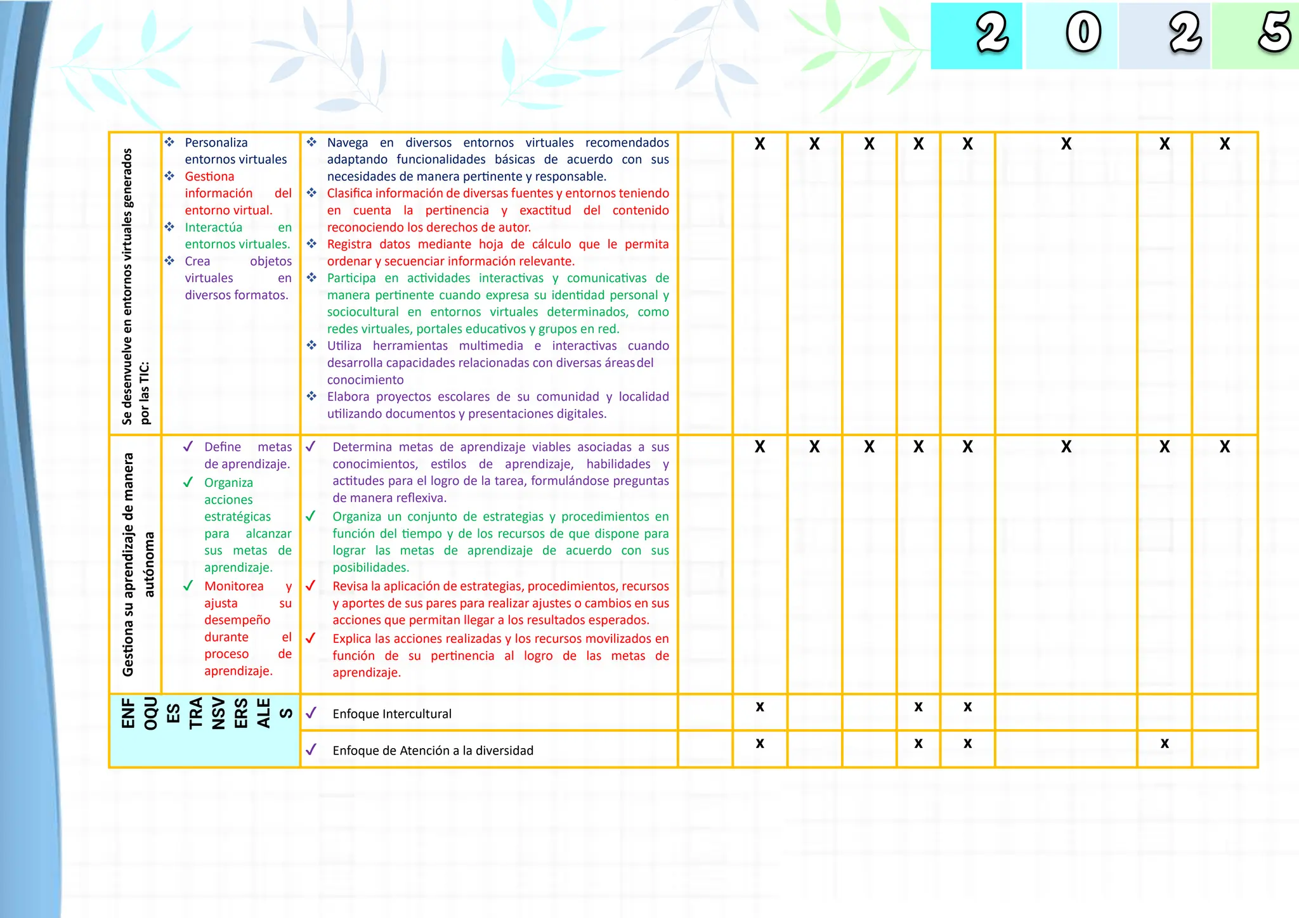Click the cyan box with the first digit 2

976,36
